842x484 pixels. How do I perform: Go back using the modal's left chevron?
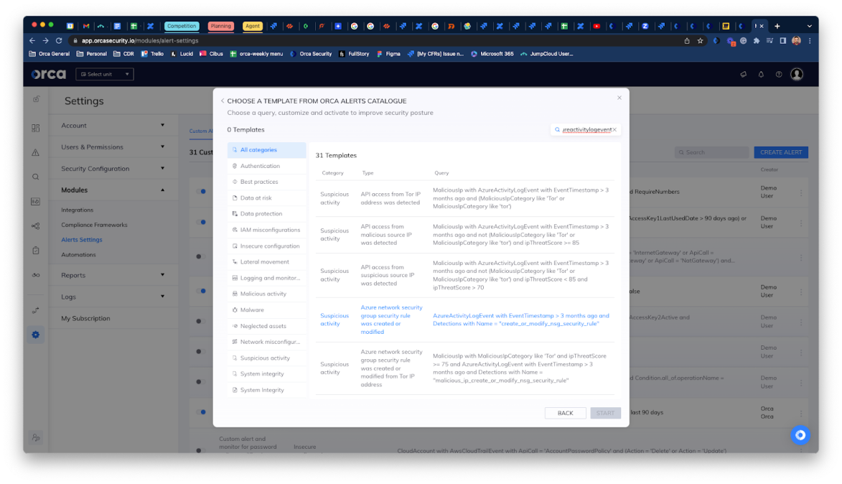pyautogui.click(x=223, y=101)
